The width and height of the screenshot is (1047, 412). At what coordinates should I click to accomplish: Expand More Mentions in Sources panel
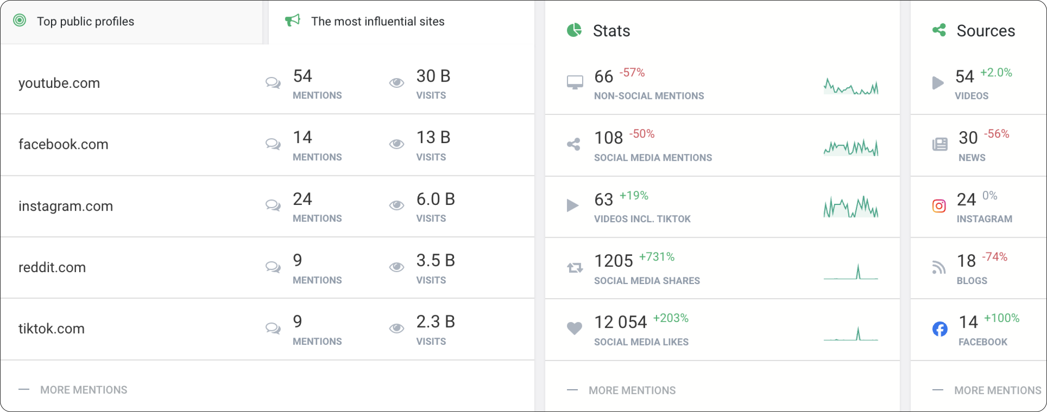coord(997,390)
